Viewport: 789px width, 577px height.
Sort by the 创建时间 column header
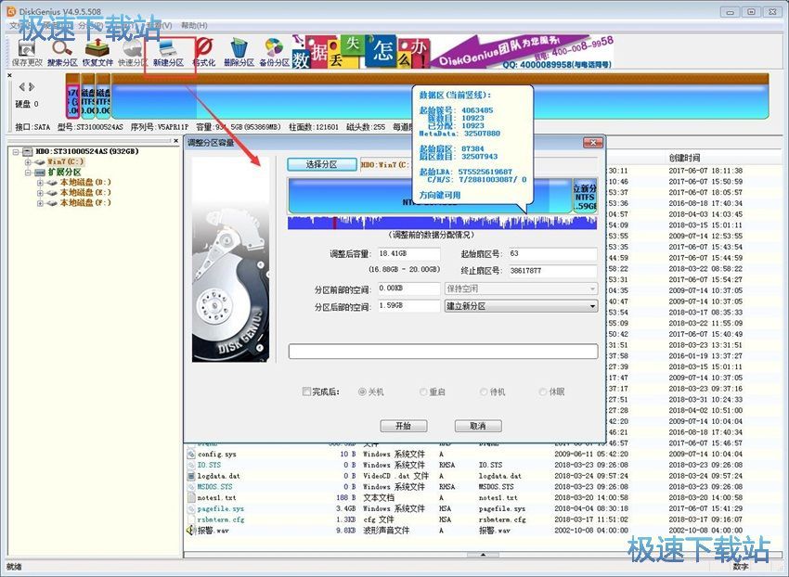click(x=684, y=158)
